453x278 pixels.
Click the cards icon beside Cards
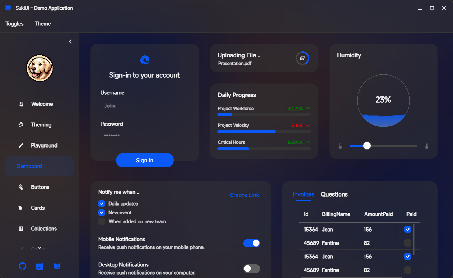point(21,208)
